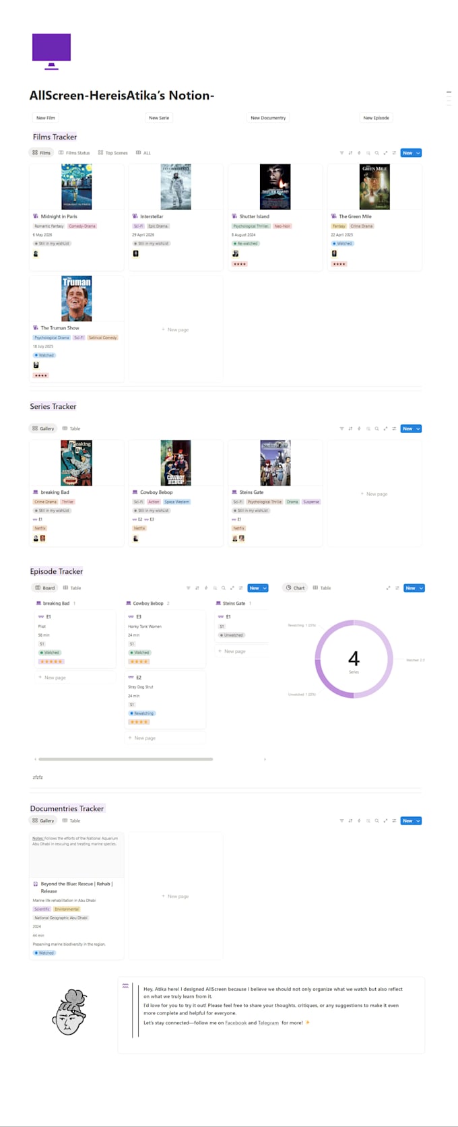
Task: Open The Green Mile card title
Action: coord(355,217)
